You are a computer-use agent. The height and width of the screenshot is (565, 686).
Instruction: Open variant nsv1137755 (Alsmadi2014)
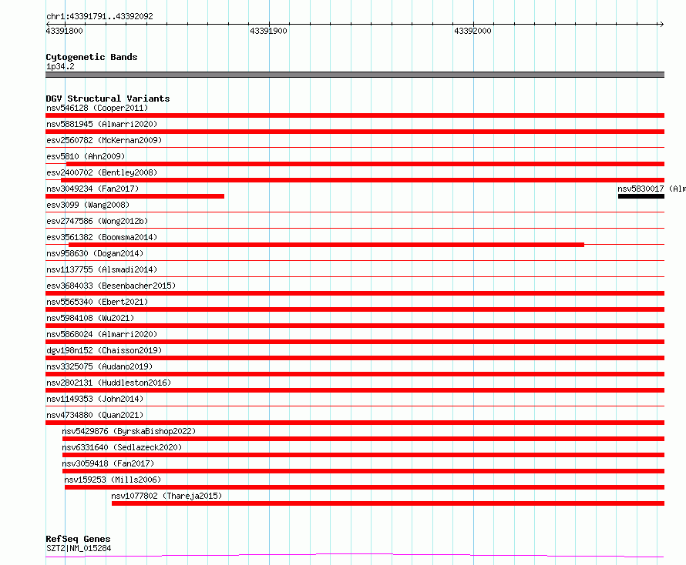click(x=102, y=269)
